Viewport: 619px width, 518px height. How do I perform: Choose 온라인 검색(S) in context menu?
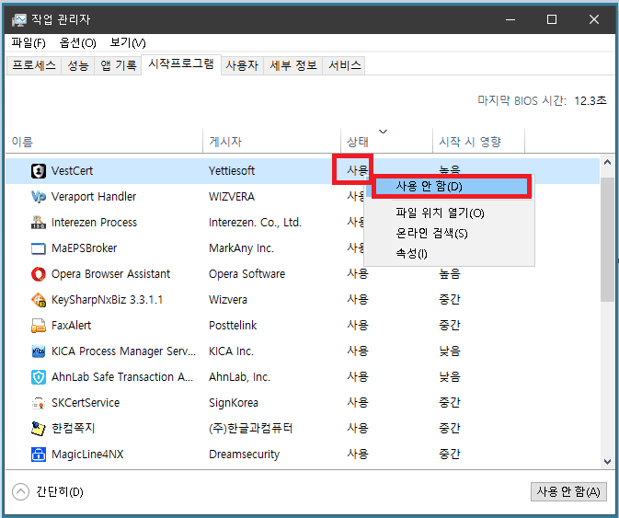pos(449,234)
